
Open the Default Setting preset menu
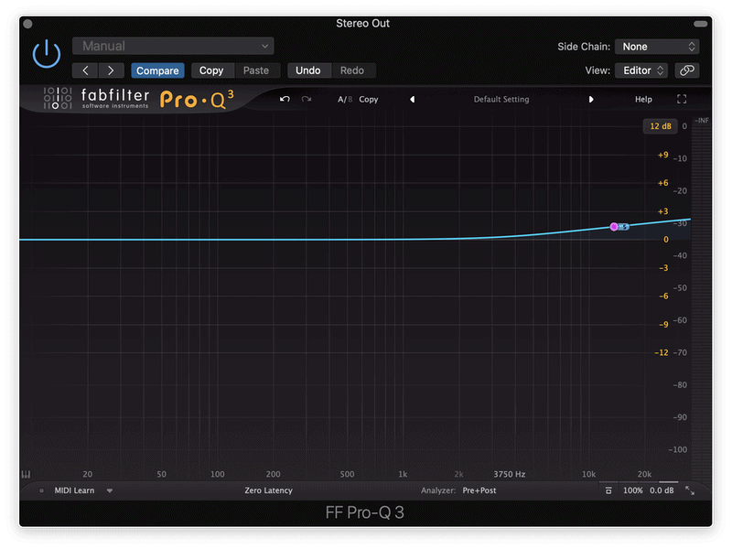point(501,100)
